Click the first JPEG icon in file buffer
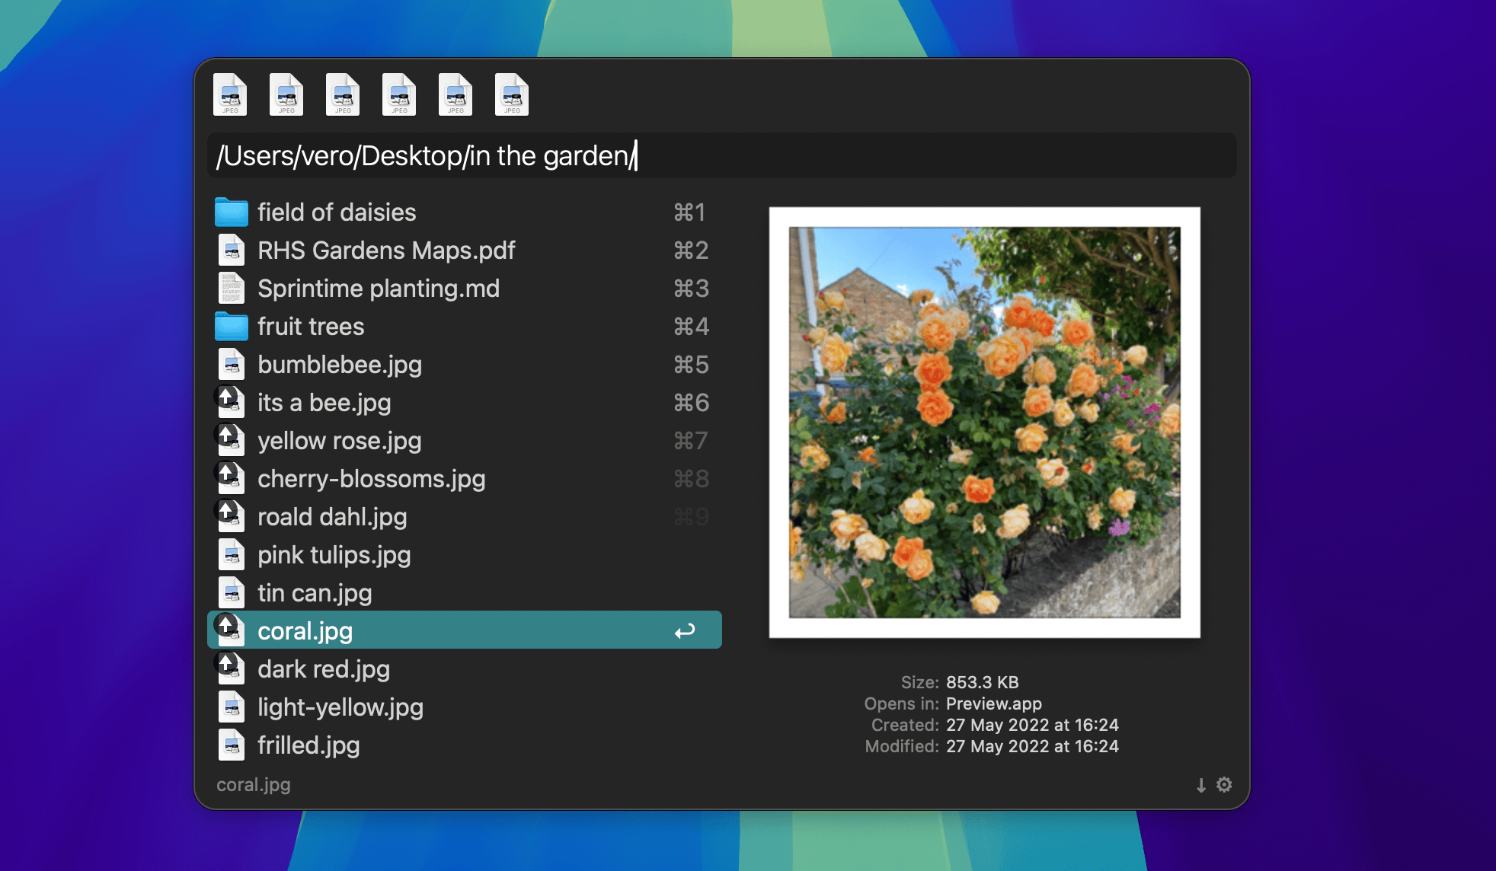This screenshot has height=871, width=1496. coord(230,94)
